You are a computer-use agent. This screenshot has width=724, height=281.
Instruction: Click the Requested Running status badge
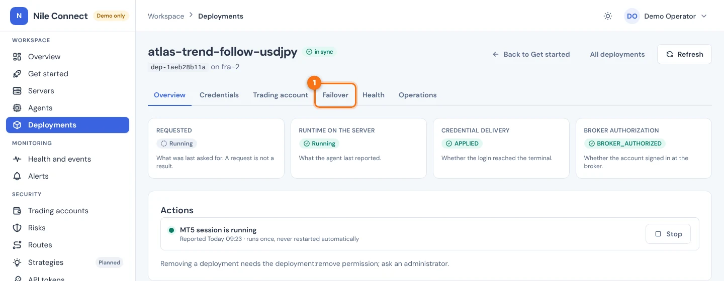click(176, 144)
